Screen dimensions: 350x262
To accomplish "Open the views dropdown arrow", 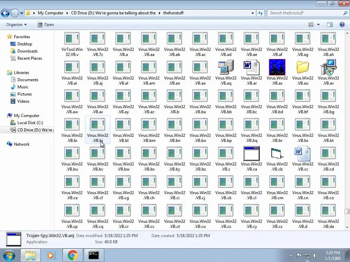I will click(x=318, y=25).
